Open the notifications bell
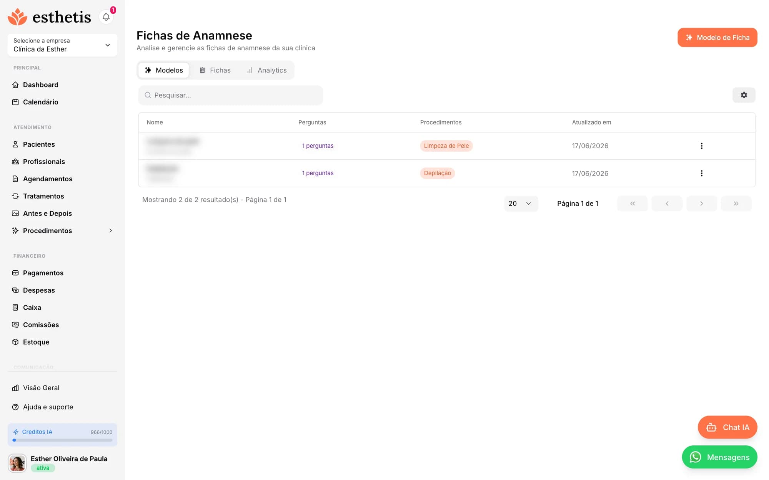This screenshot has height=480, width=769. coord(106,17)
